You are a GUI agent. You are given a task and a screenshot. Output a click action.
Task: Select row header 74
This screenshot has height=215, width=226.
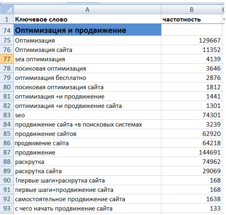coord(7,30)
